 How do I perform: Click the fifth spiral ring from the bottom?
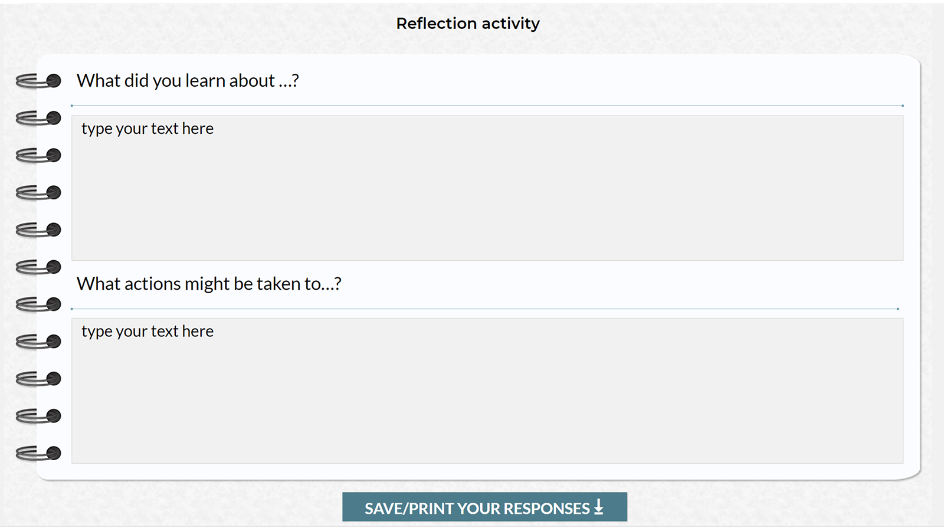(38, 304)
